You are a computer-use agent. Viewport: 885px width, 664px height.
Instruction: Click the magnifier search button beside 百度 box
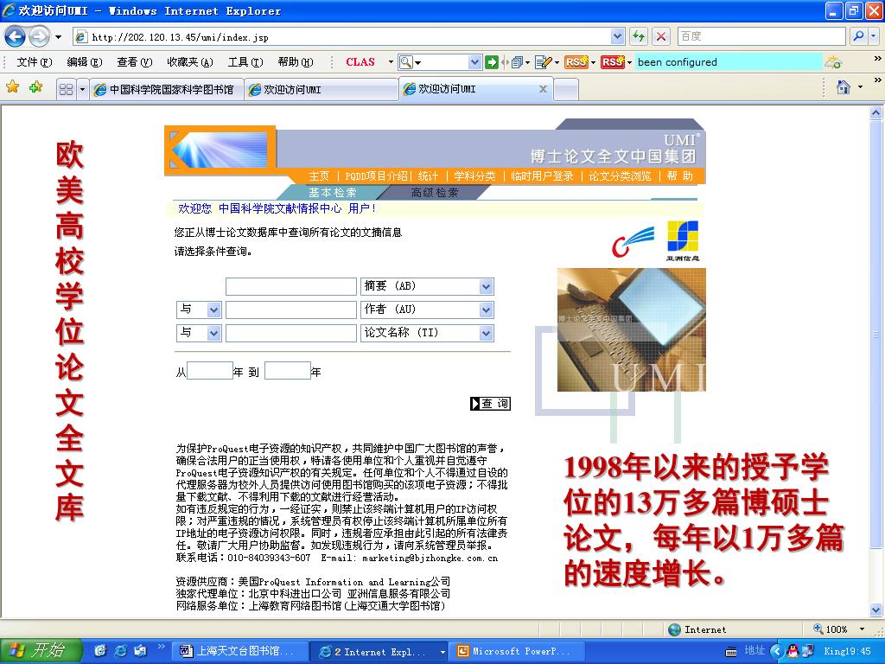[x=859, y=36]
